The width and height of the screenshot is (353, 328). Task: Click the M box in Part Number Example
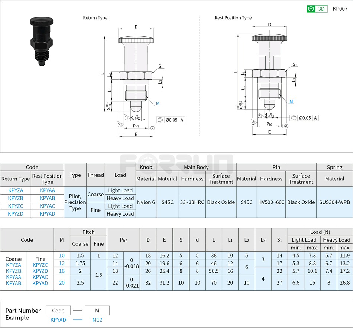click(x=97, y=311)
